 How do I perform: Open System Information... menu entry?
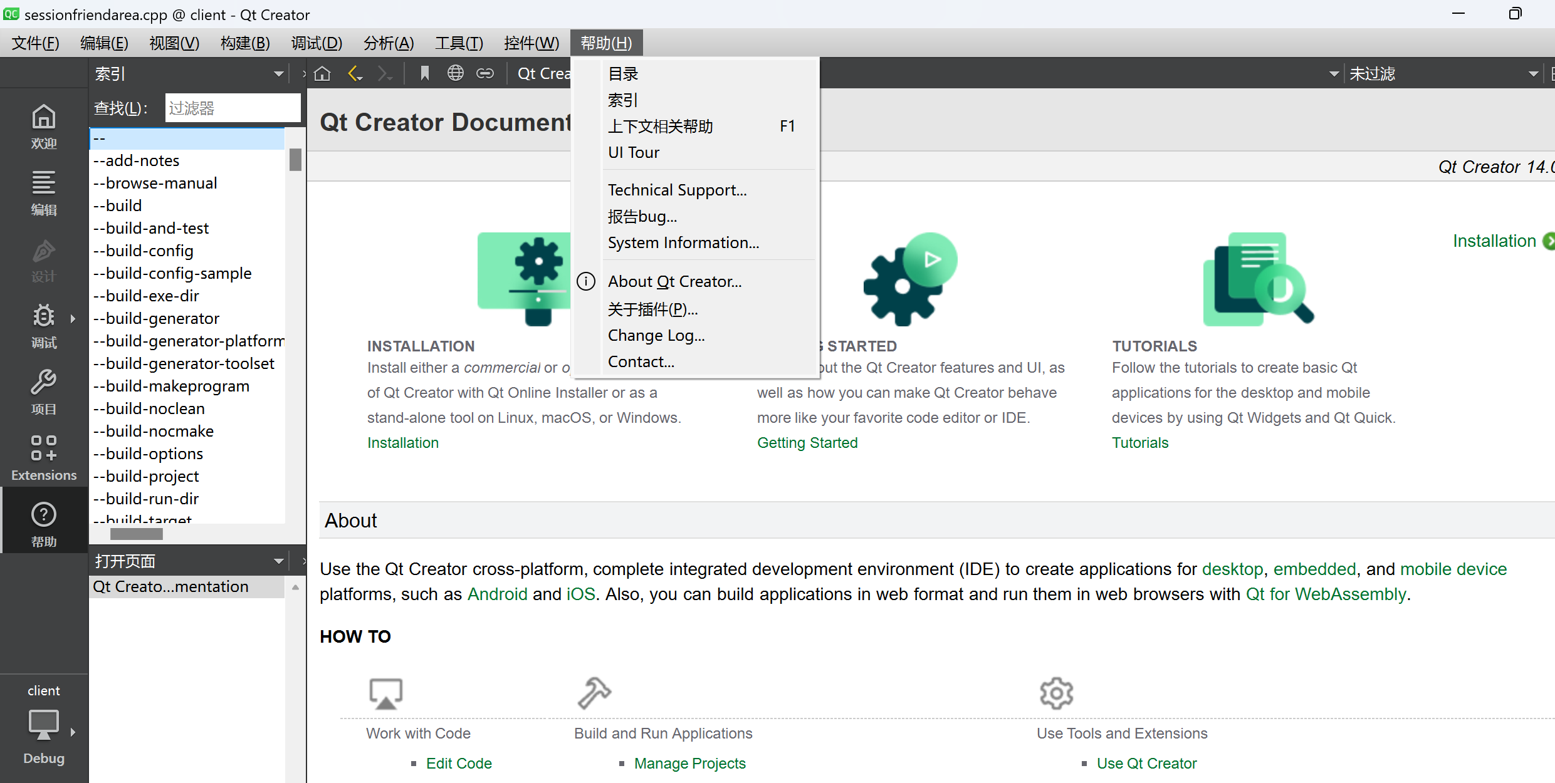696,243
